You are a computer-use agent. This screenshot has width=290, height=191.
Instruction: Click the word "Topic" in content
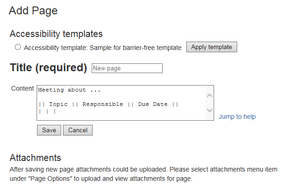click(58, 105)
